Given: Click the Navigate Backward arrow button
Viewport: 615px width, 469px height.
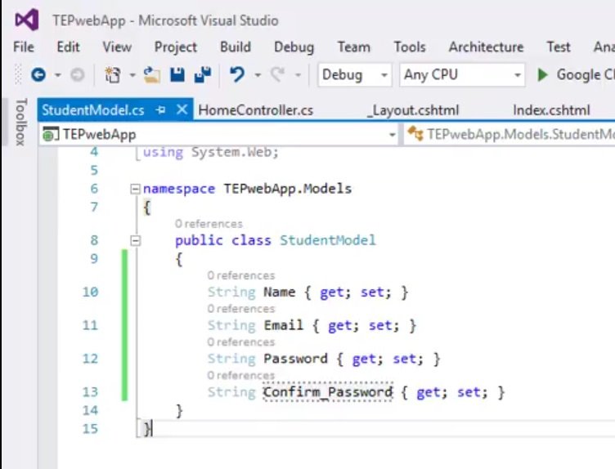Looking at the screenshot, I should (38, 74).
